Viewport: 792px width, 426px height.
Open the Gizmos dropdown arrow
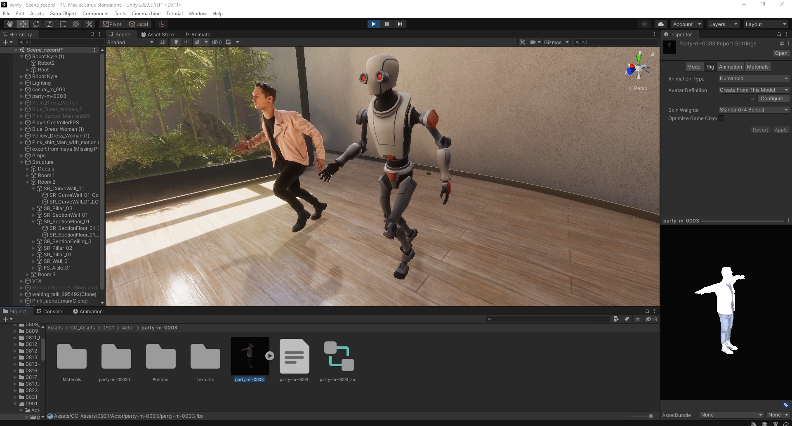tap(567, 42)
